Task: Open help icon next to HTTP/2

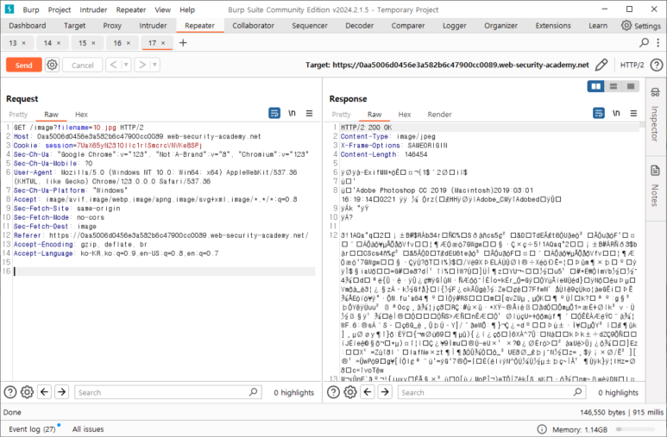Action: coord(657,65)
